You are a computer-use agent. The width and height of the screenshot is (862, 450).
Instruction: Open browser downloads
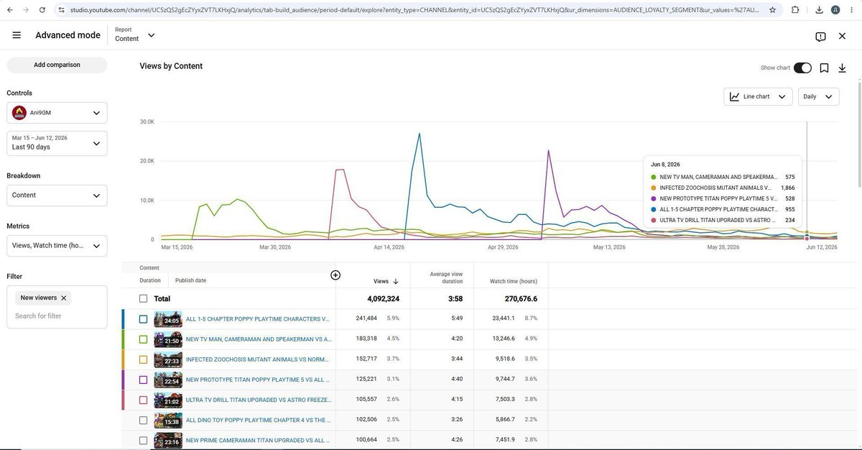pos(820,10)
